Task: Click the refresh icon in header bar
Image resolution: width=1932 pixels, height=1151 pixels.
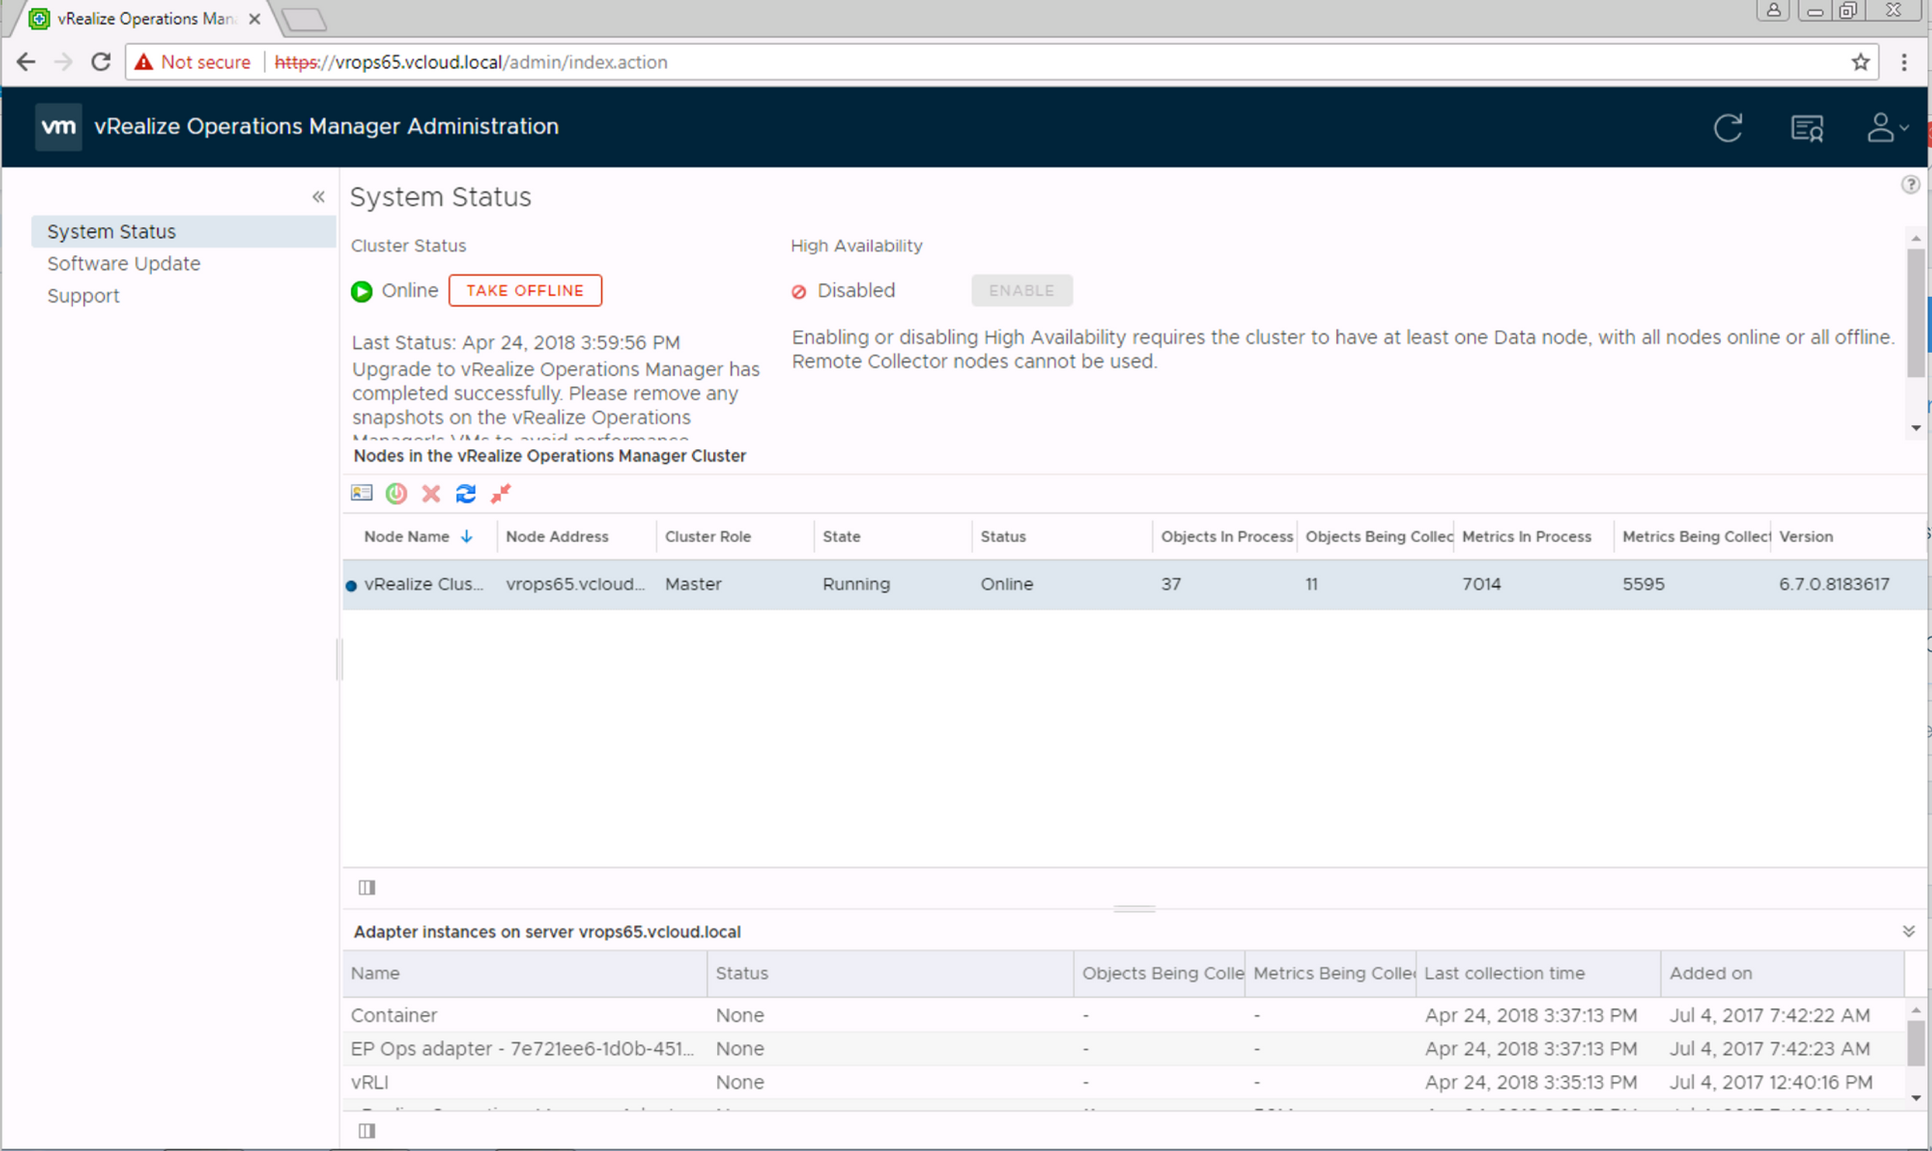Action: pos(1728,127)
